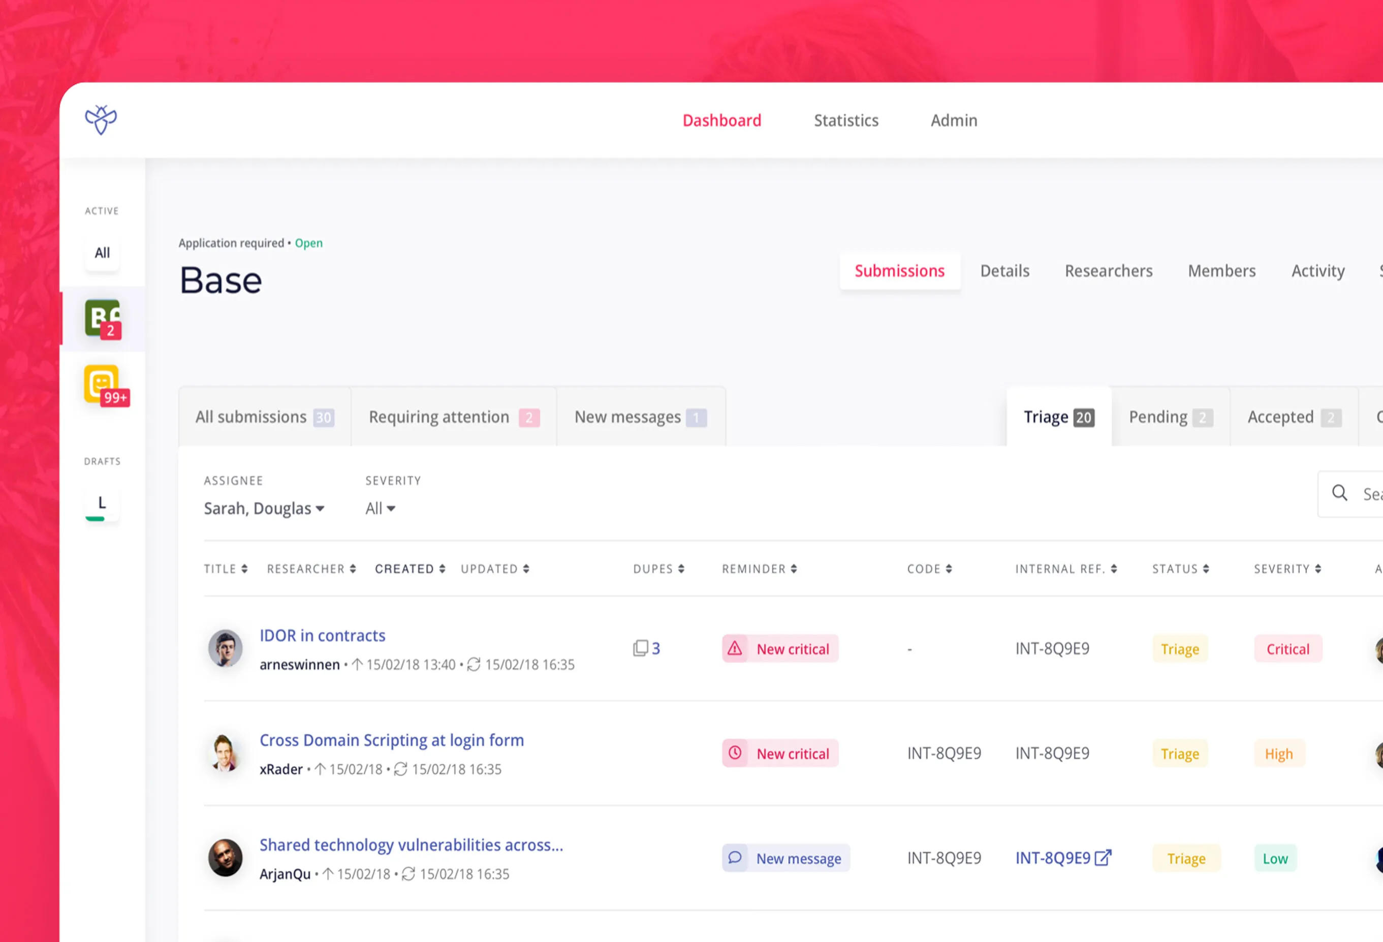Click xRader's avatar
Screen dimensions: 1383x942
(225, 753)
